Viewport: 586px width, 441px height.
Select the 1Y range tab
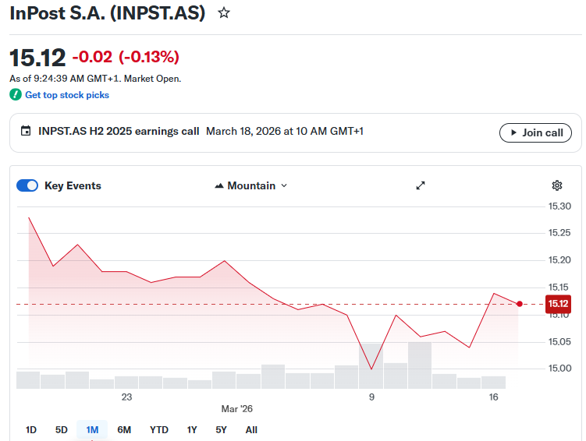click(192, 430)
